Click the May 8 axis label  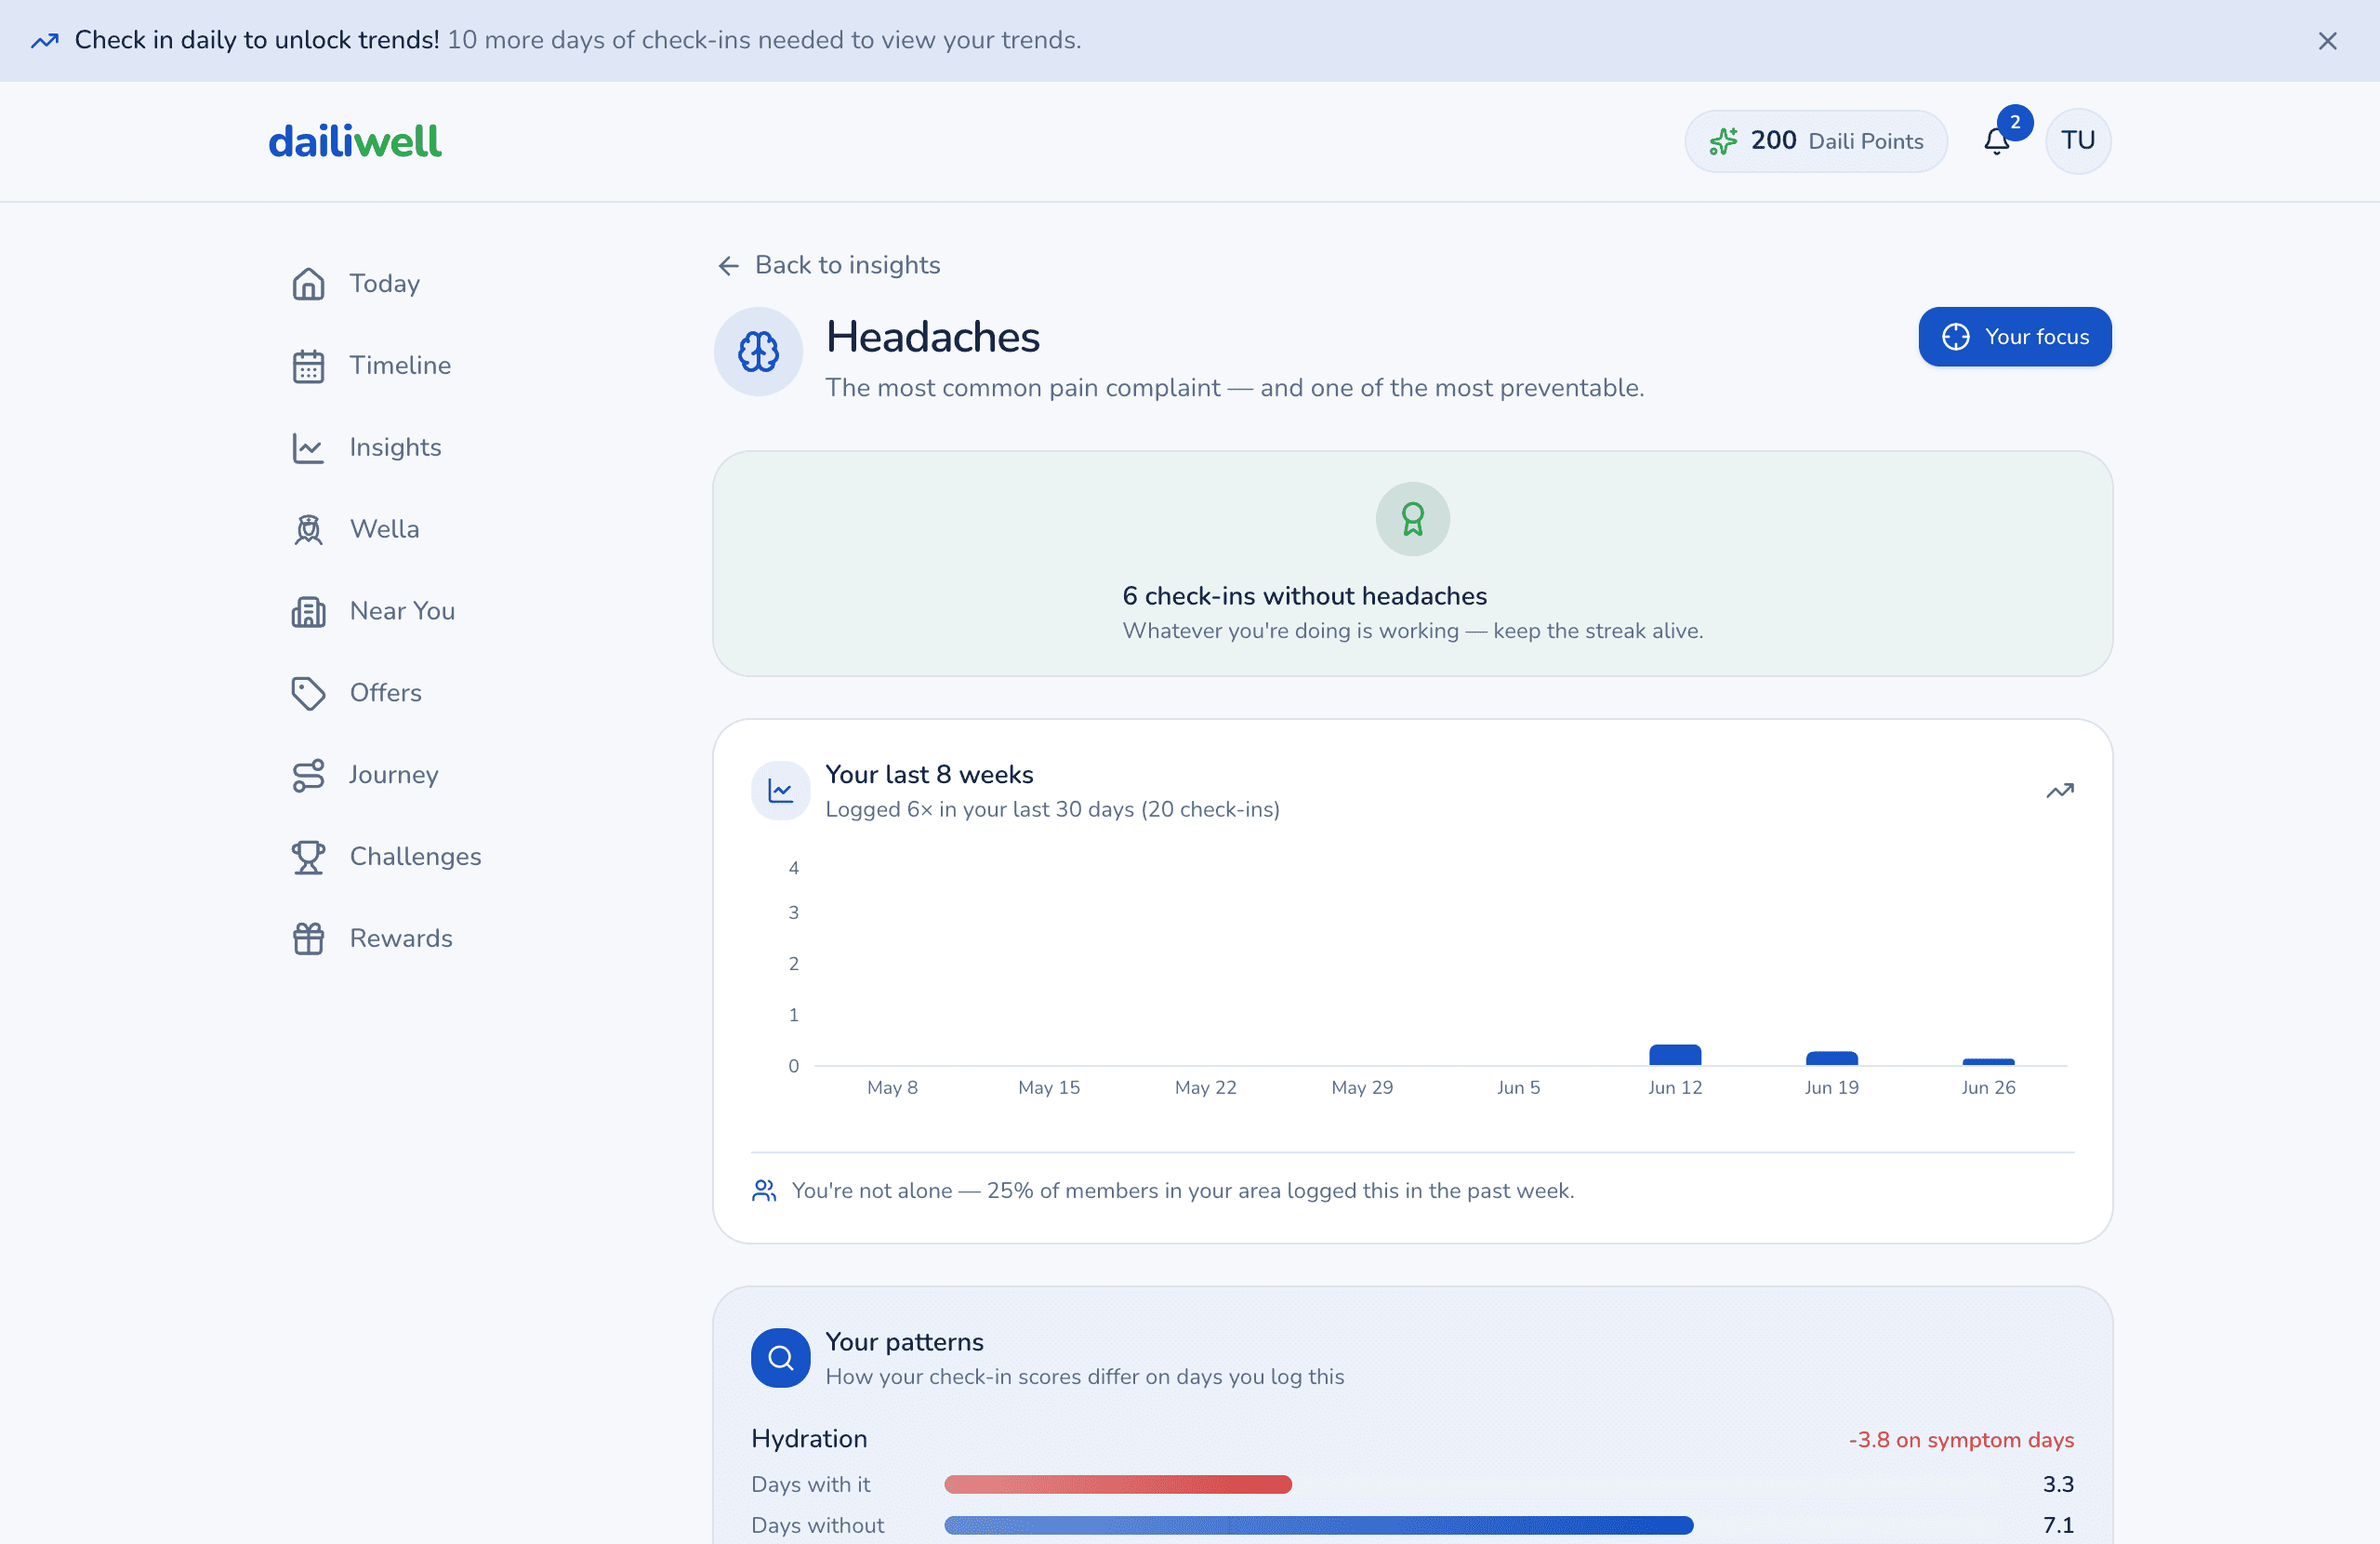click(x=892, y=1087)
